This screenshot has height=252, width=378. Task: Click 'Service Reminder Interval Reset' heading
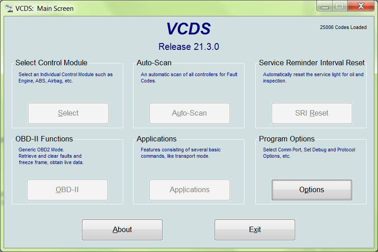(312, 63)
